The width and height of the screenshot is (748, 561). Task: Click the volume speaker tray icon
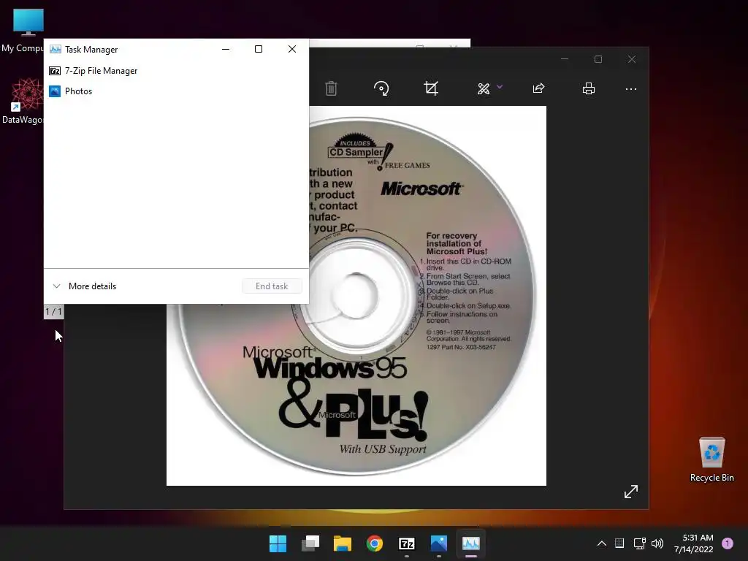pos(657,543)
